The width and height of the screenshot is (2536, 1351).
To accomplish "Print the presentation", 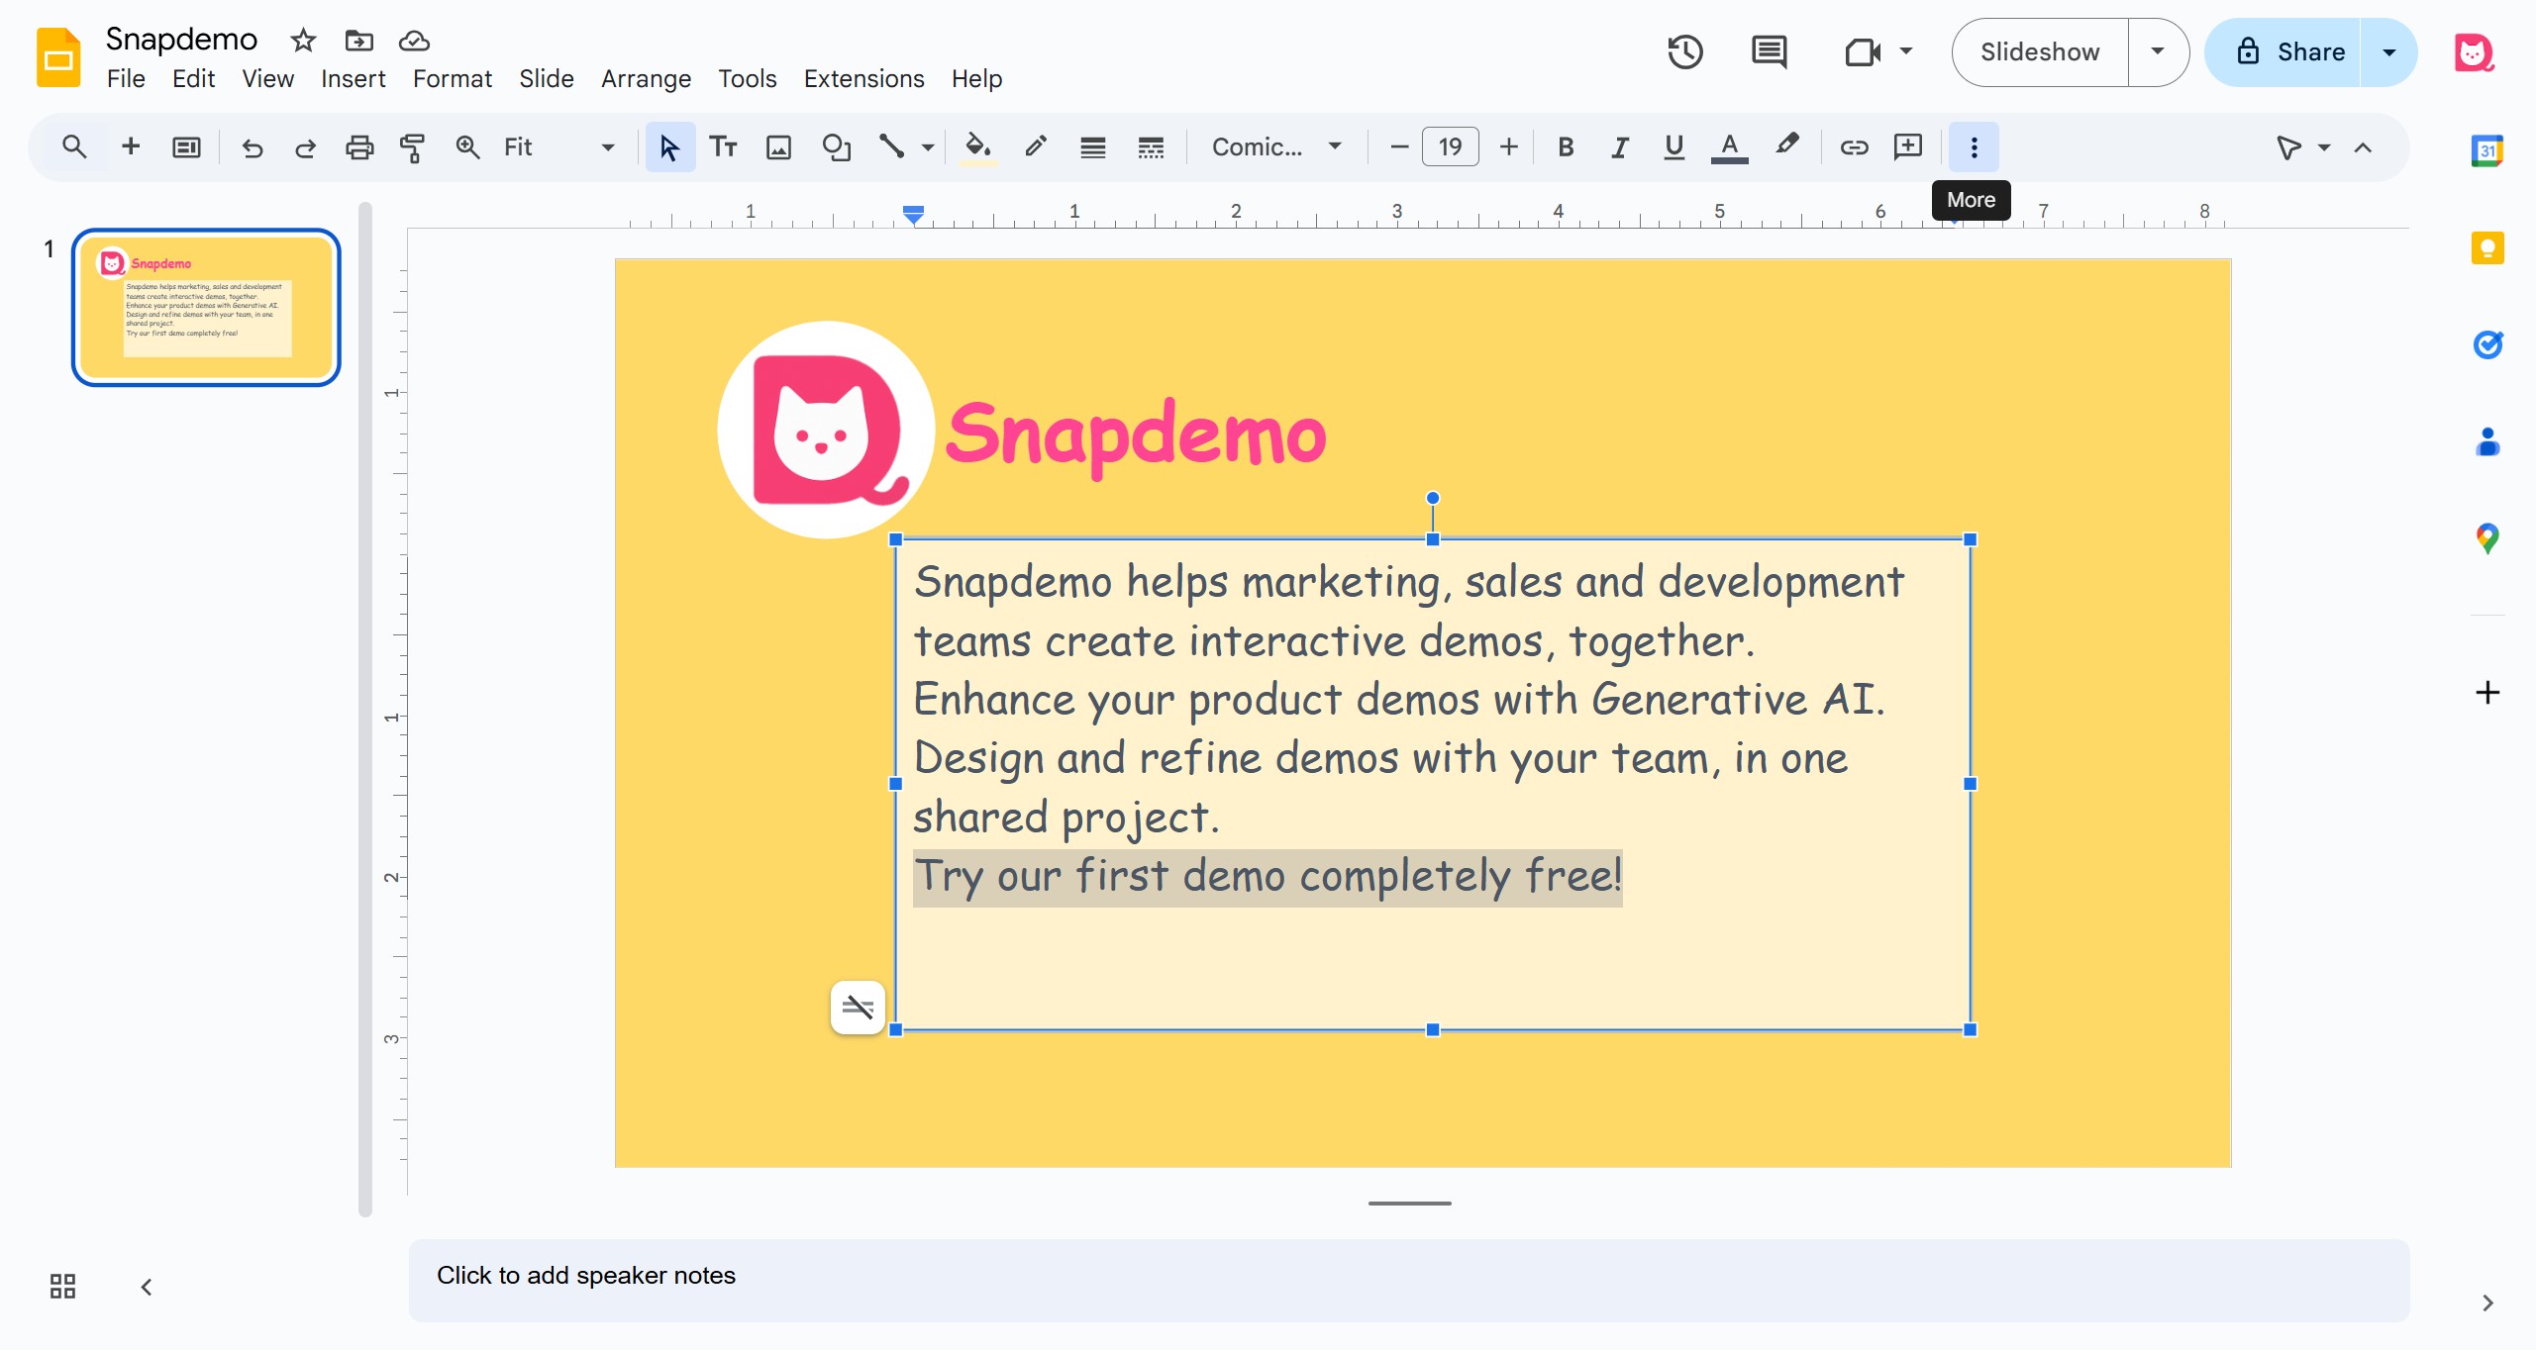I will click(359, 147).
